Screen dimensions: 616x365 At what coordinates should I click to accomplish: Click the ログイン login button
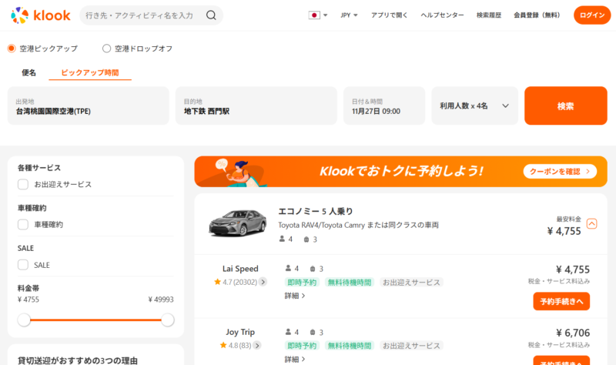(591, 15)
